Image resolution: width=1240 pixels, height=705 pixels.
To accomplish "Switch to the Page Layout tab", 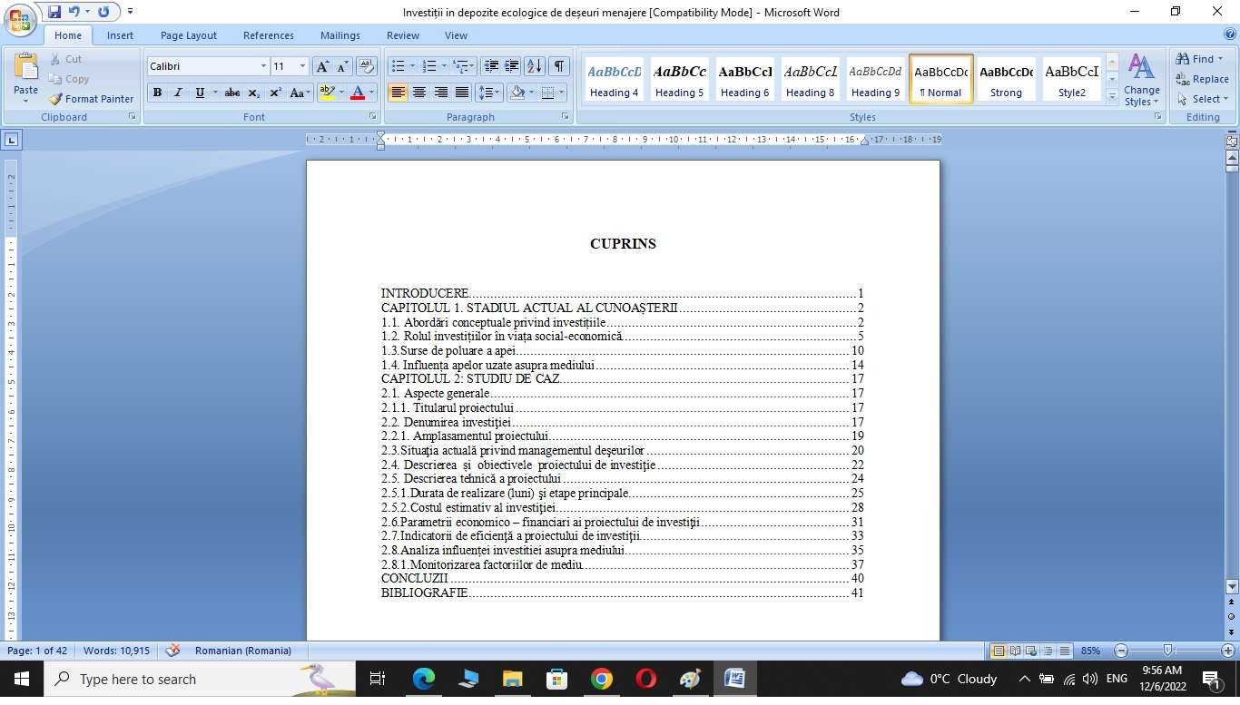I will 189,35.
